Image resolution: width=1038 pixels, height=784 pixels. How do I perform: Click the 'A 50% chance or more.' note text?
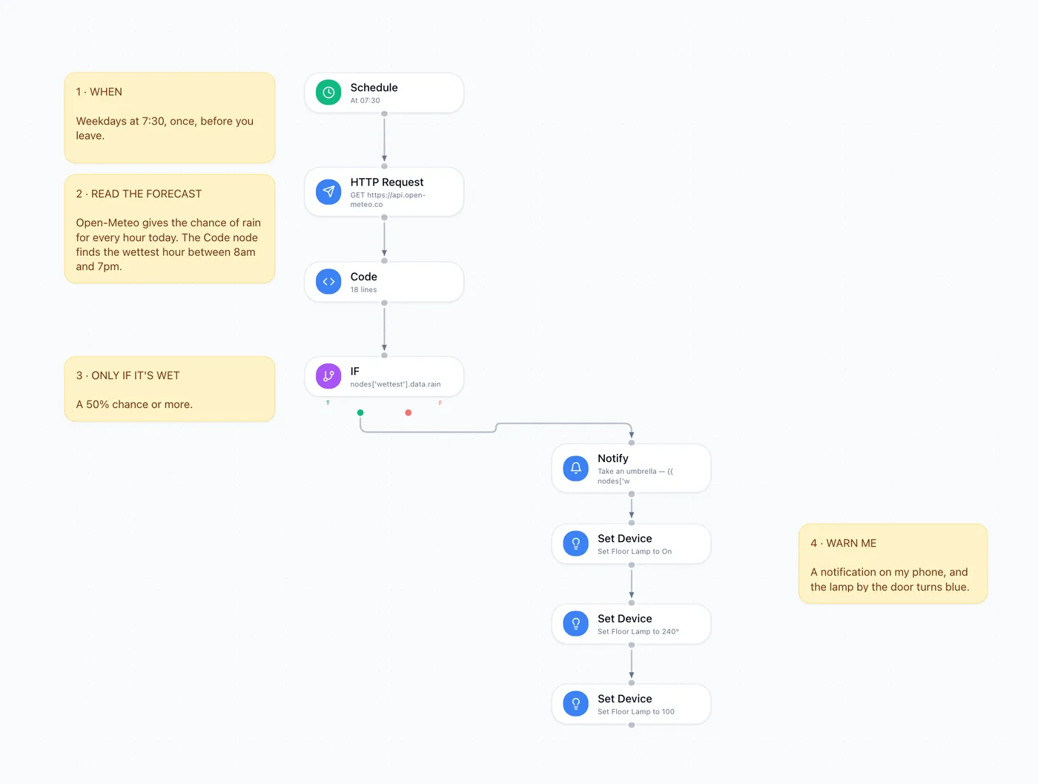coord(134,404)
